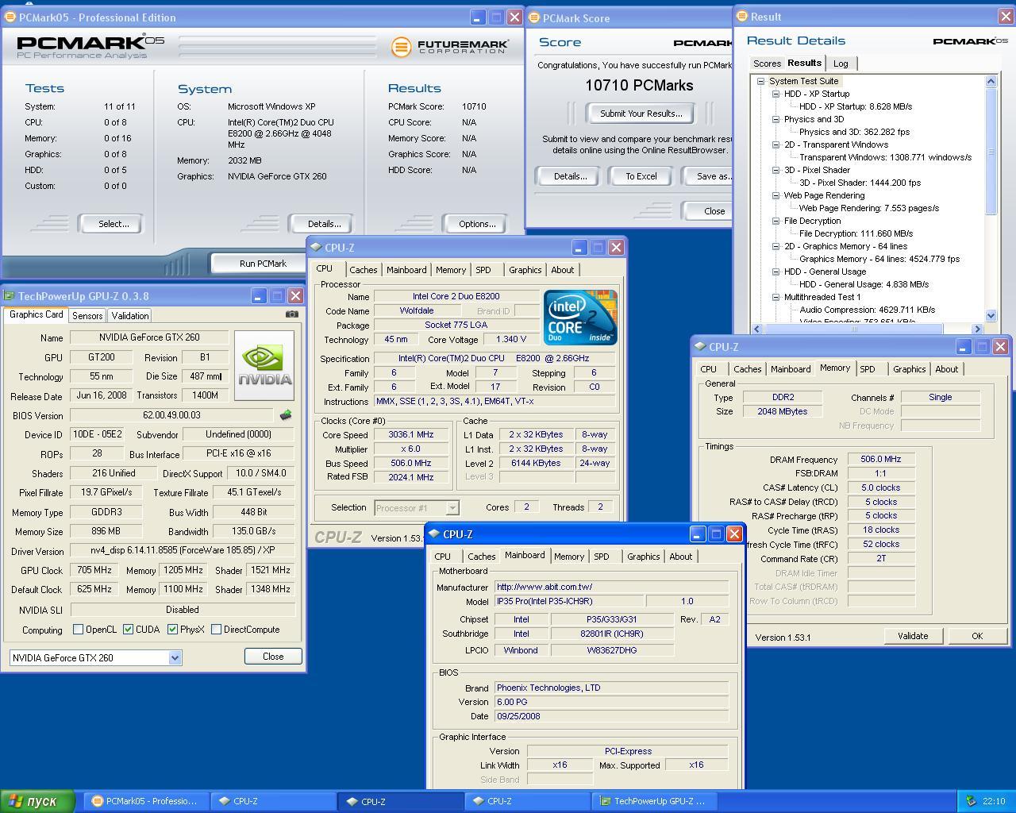Click Validate button in CPU-Z Memory window
This screenshot has width=1016, height=813.
(913, 636)
